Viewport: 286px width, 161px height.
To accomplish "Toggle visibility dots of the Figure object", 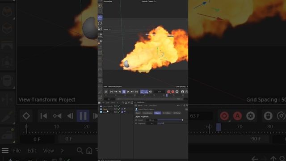I will click(117, 109).
